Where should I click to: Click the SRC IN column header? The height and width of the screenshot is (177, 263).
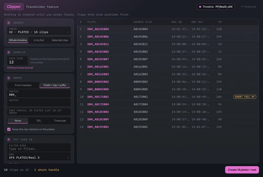tap(176, 22)
